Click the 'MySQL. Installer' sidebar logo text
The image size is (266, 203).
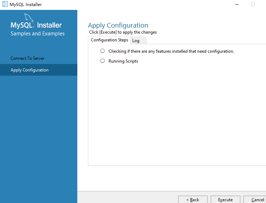coord(36,25)
